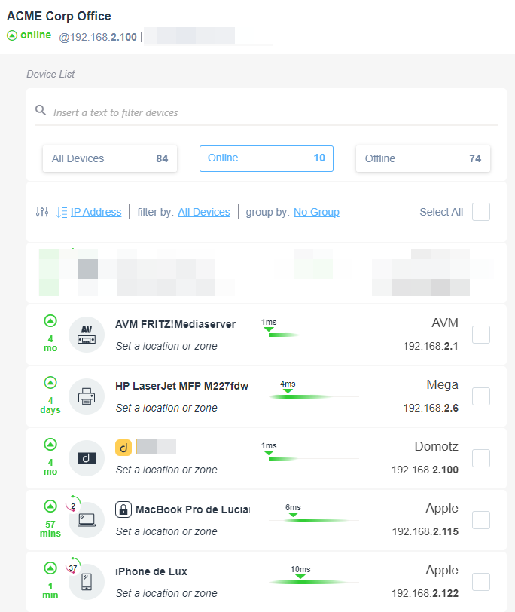Click the filter devices search field
Viewport: 515px width, 612px height.
[x=271, y=112]
